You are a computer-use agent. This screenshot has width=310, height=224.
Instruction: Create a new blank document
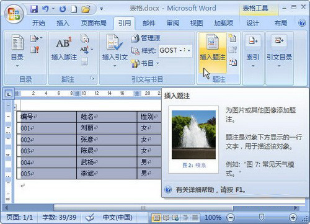tap(74, 9)
